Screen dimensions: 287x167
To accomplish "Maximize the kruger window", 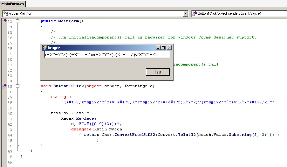I will pyautogui.click(x=163, y=48).
